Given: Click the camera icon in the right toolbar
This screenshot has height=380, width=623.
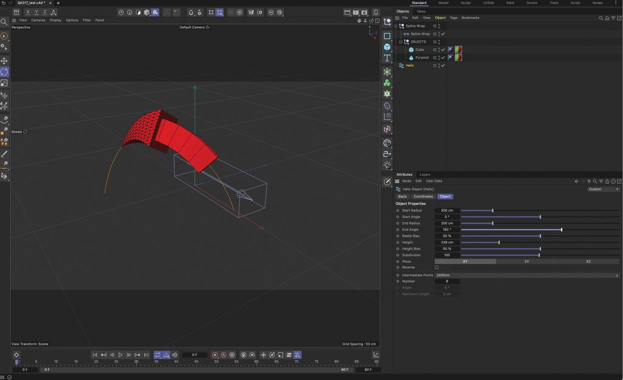Looking at the screenshot, I should [388, 153].
